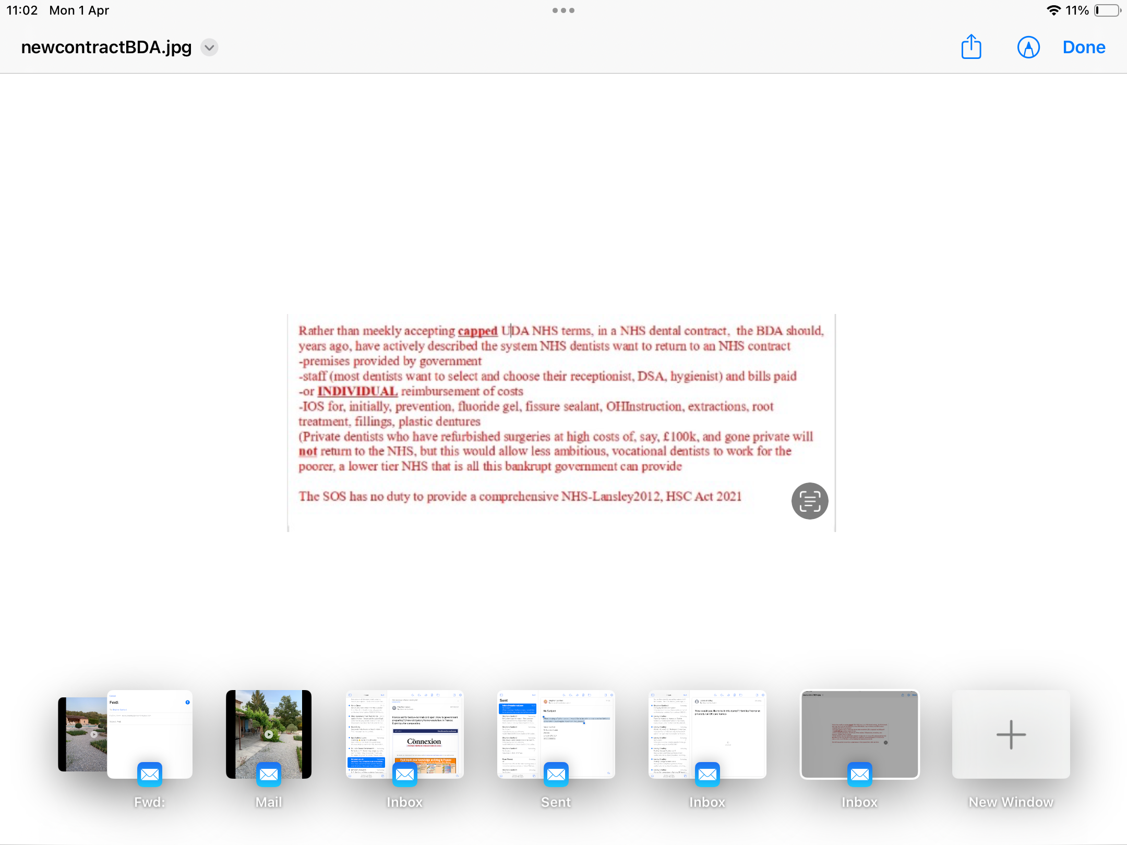Open the Markup pen tool

click(1028, 47)
